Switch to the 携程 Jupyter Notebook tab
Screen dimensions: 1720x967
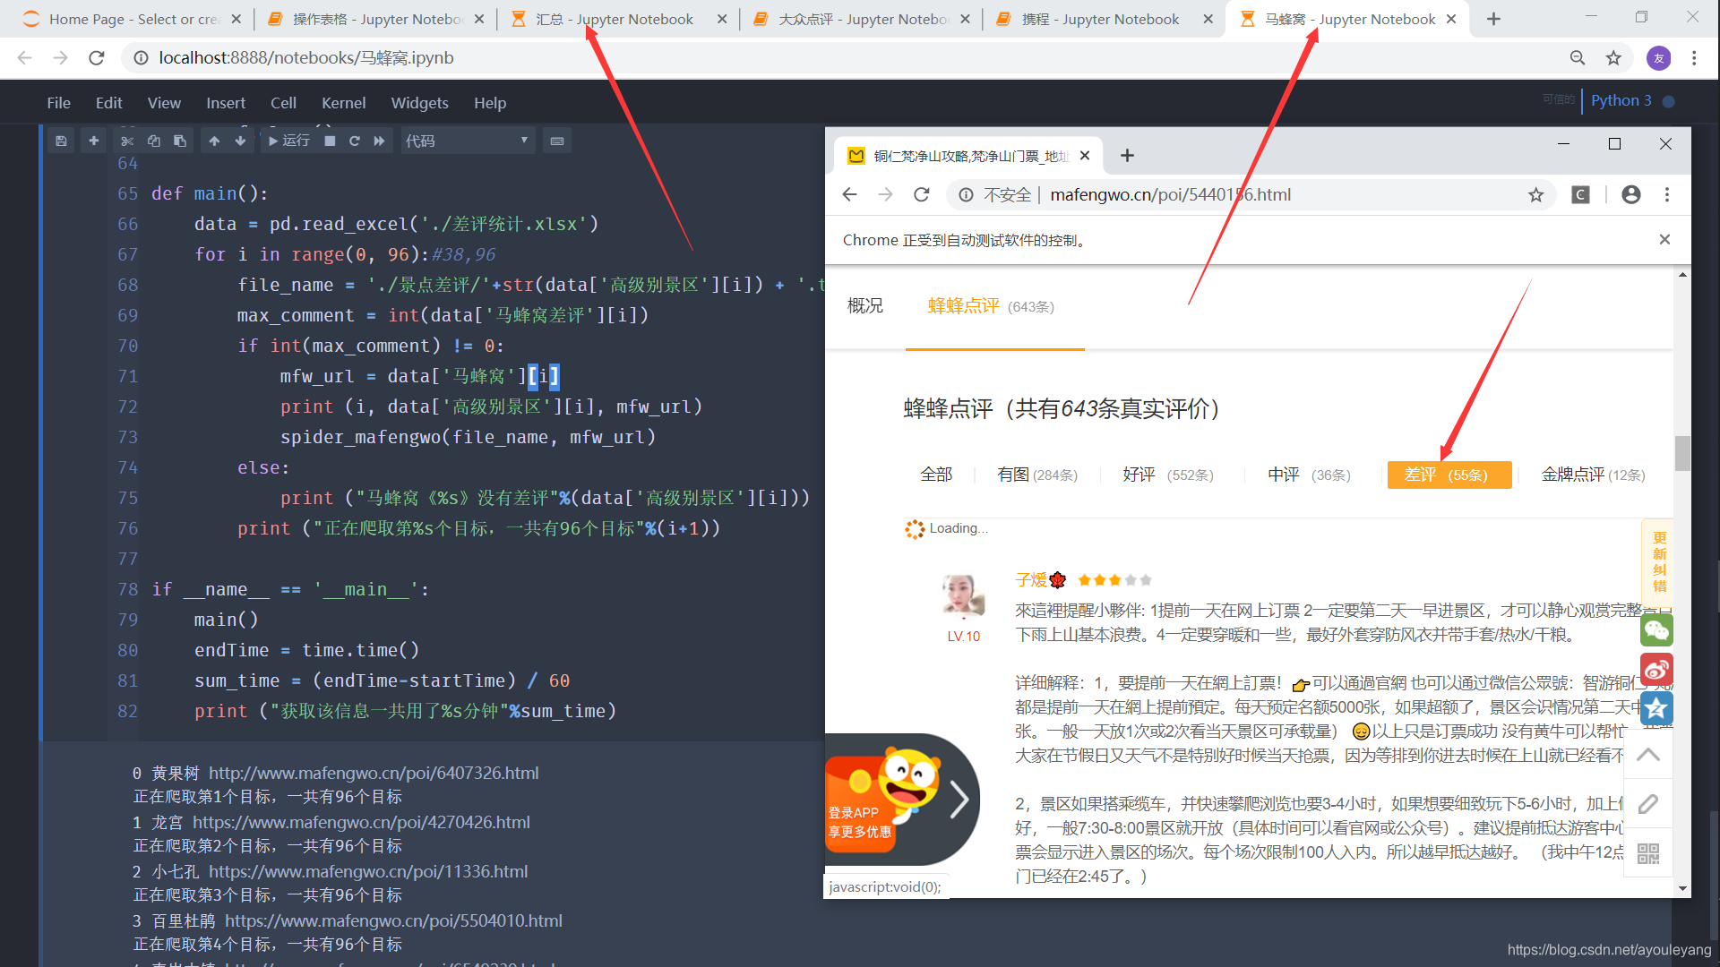point(1105,19)
